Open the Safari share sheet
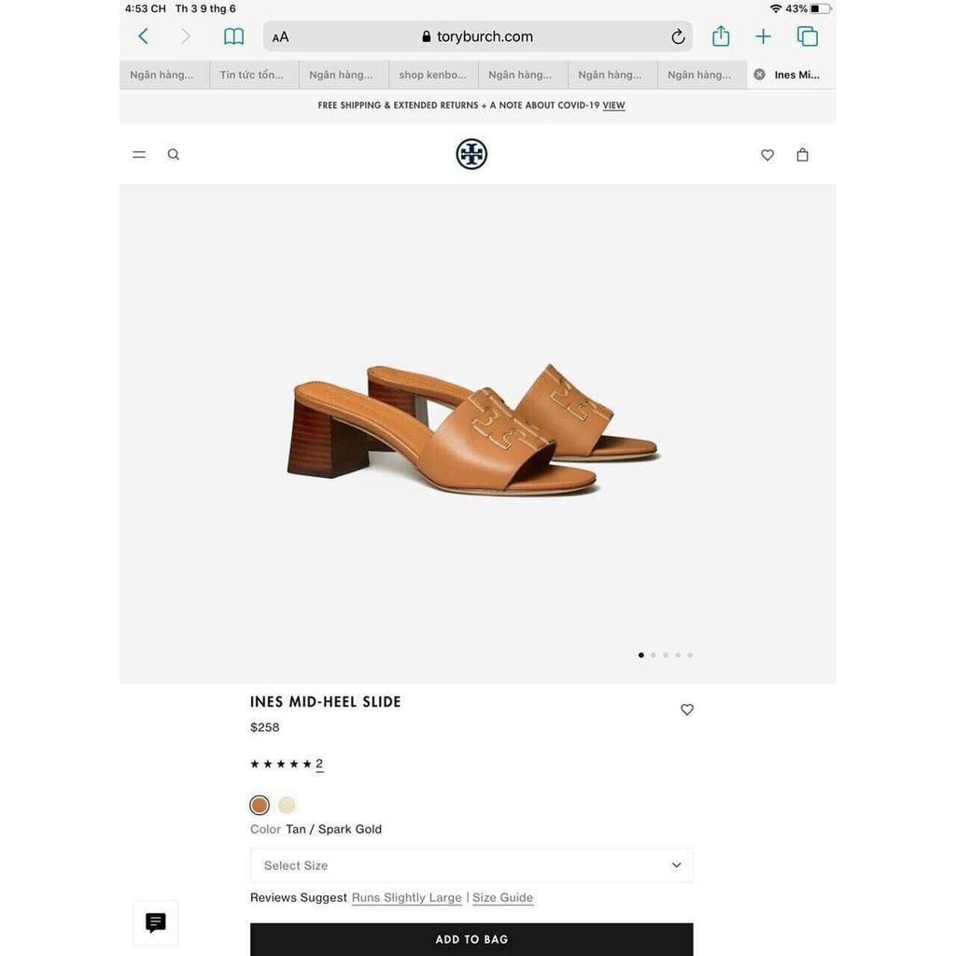 (721, 36)
